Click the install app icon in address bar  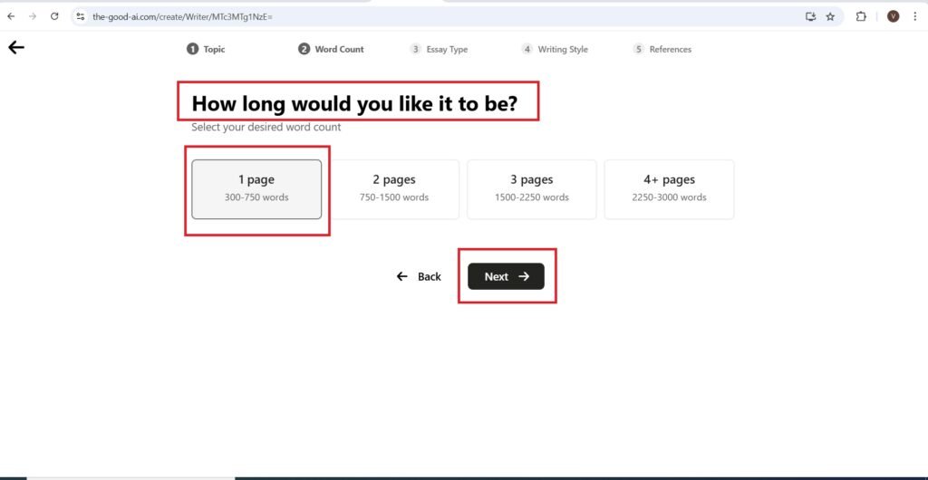coord(810,16)
